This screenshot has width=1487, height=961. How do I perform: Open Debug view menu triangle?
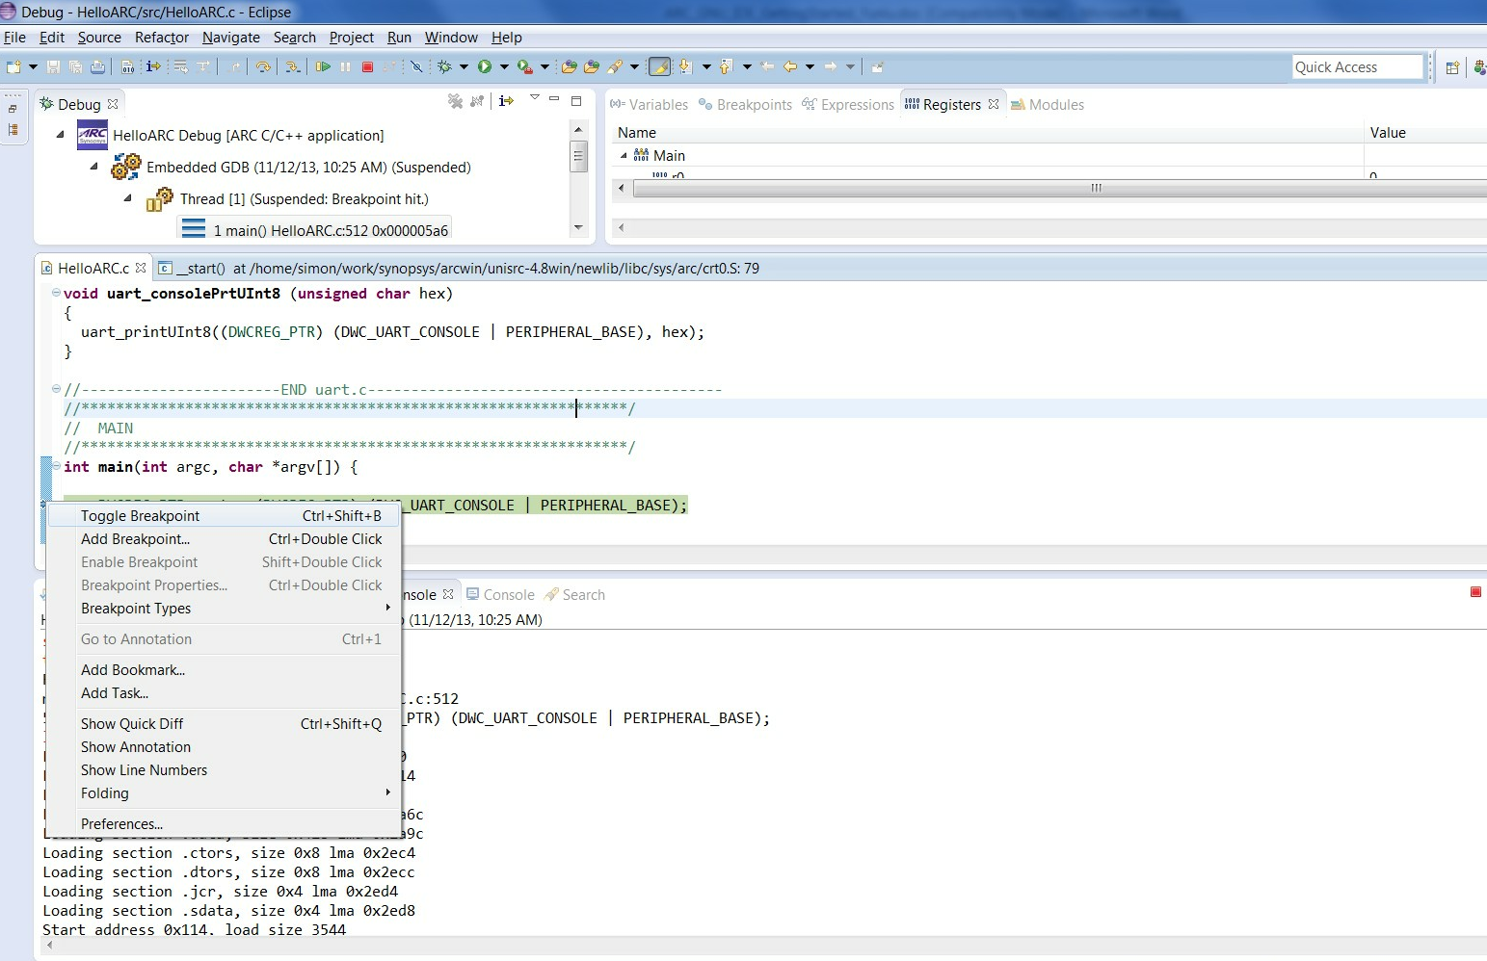[535, 98]
